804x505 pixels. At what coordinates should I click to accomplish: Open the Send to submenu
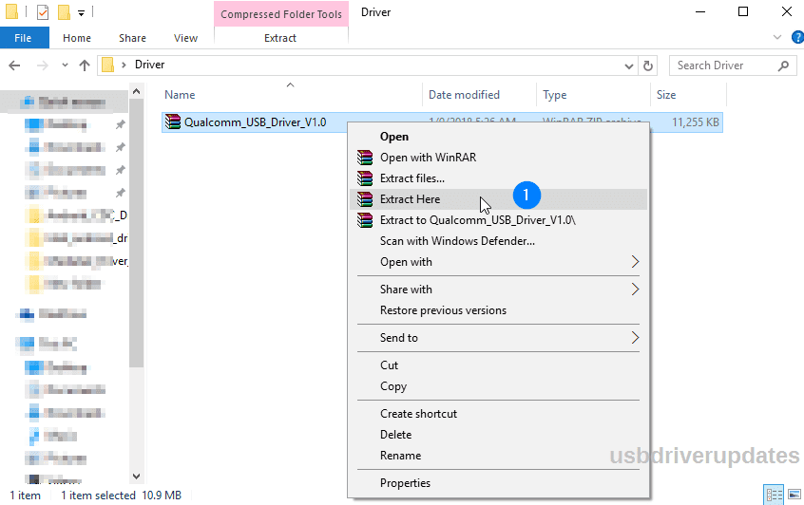[498, 338]
